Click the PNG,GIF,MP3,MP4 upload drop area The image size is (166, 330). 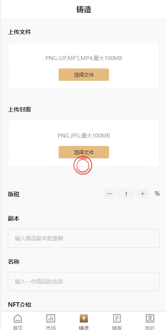[84, 66]
